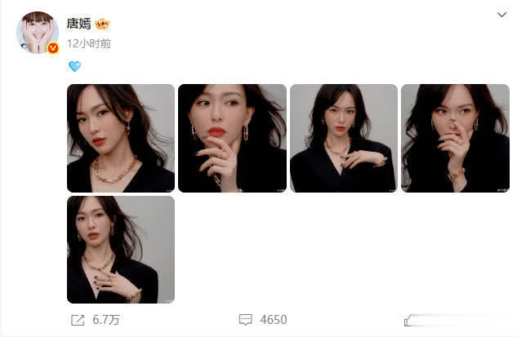This screenshot has height=337, width=517.
Task: Open the 唐嫣 username link
Action: [x=78, y=24]
